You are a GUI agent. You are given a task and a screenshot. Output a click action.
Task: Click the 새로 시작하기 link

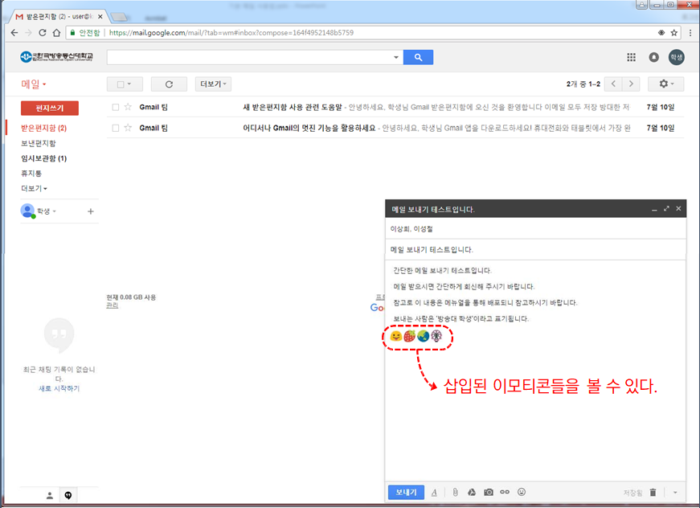point(59,388)
